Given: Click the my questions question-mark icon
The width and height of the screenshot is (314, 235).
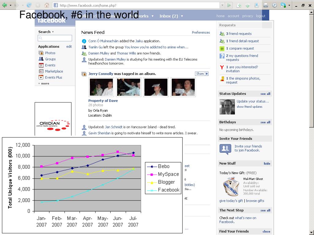Looking at the screenshot, I should point(222,56).
